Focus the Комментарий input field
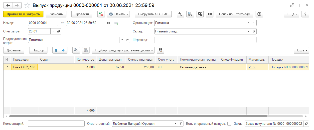The image size is (314, 130). (56, 124)
